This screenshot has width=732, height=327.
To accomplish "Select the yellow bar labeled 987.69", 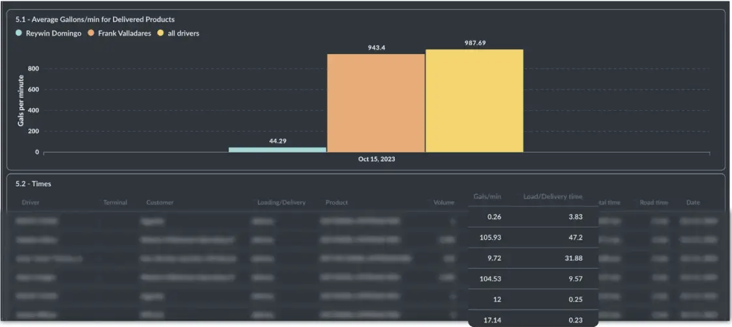I will [x=474, y=101].
